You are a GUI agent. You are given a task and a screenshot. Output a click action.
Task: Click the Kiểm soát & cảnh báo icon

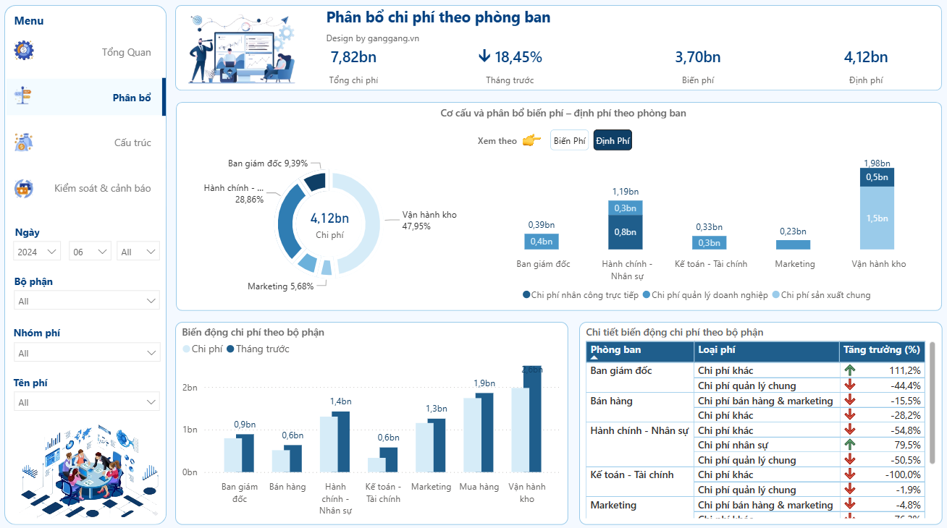(24, 188)
